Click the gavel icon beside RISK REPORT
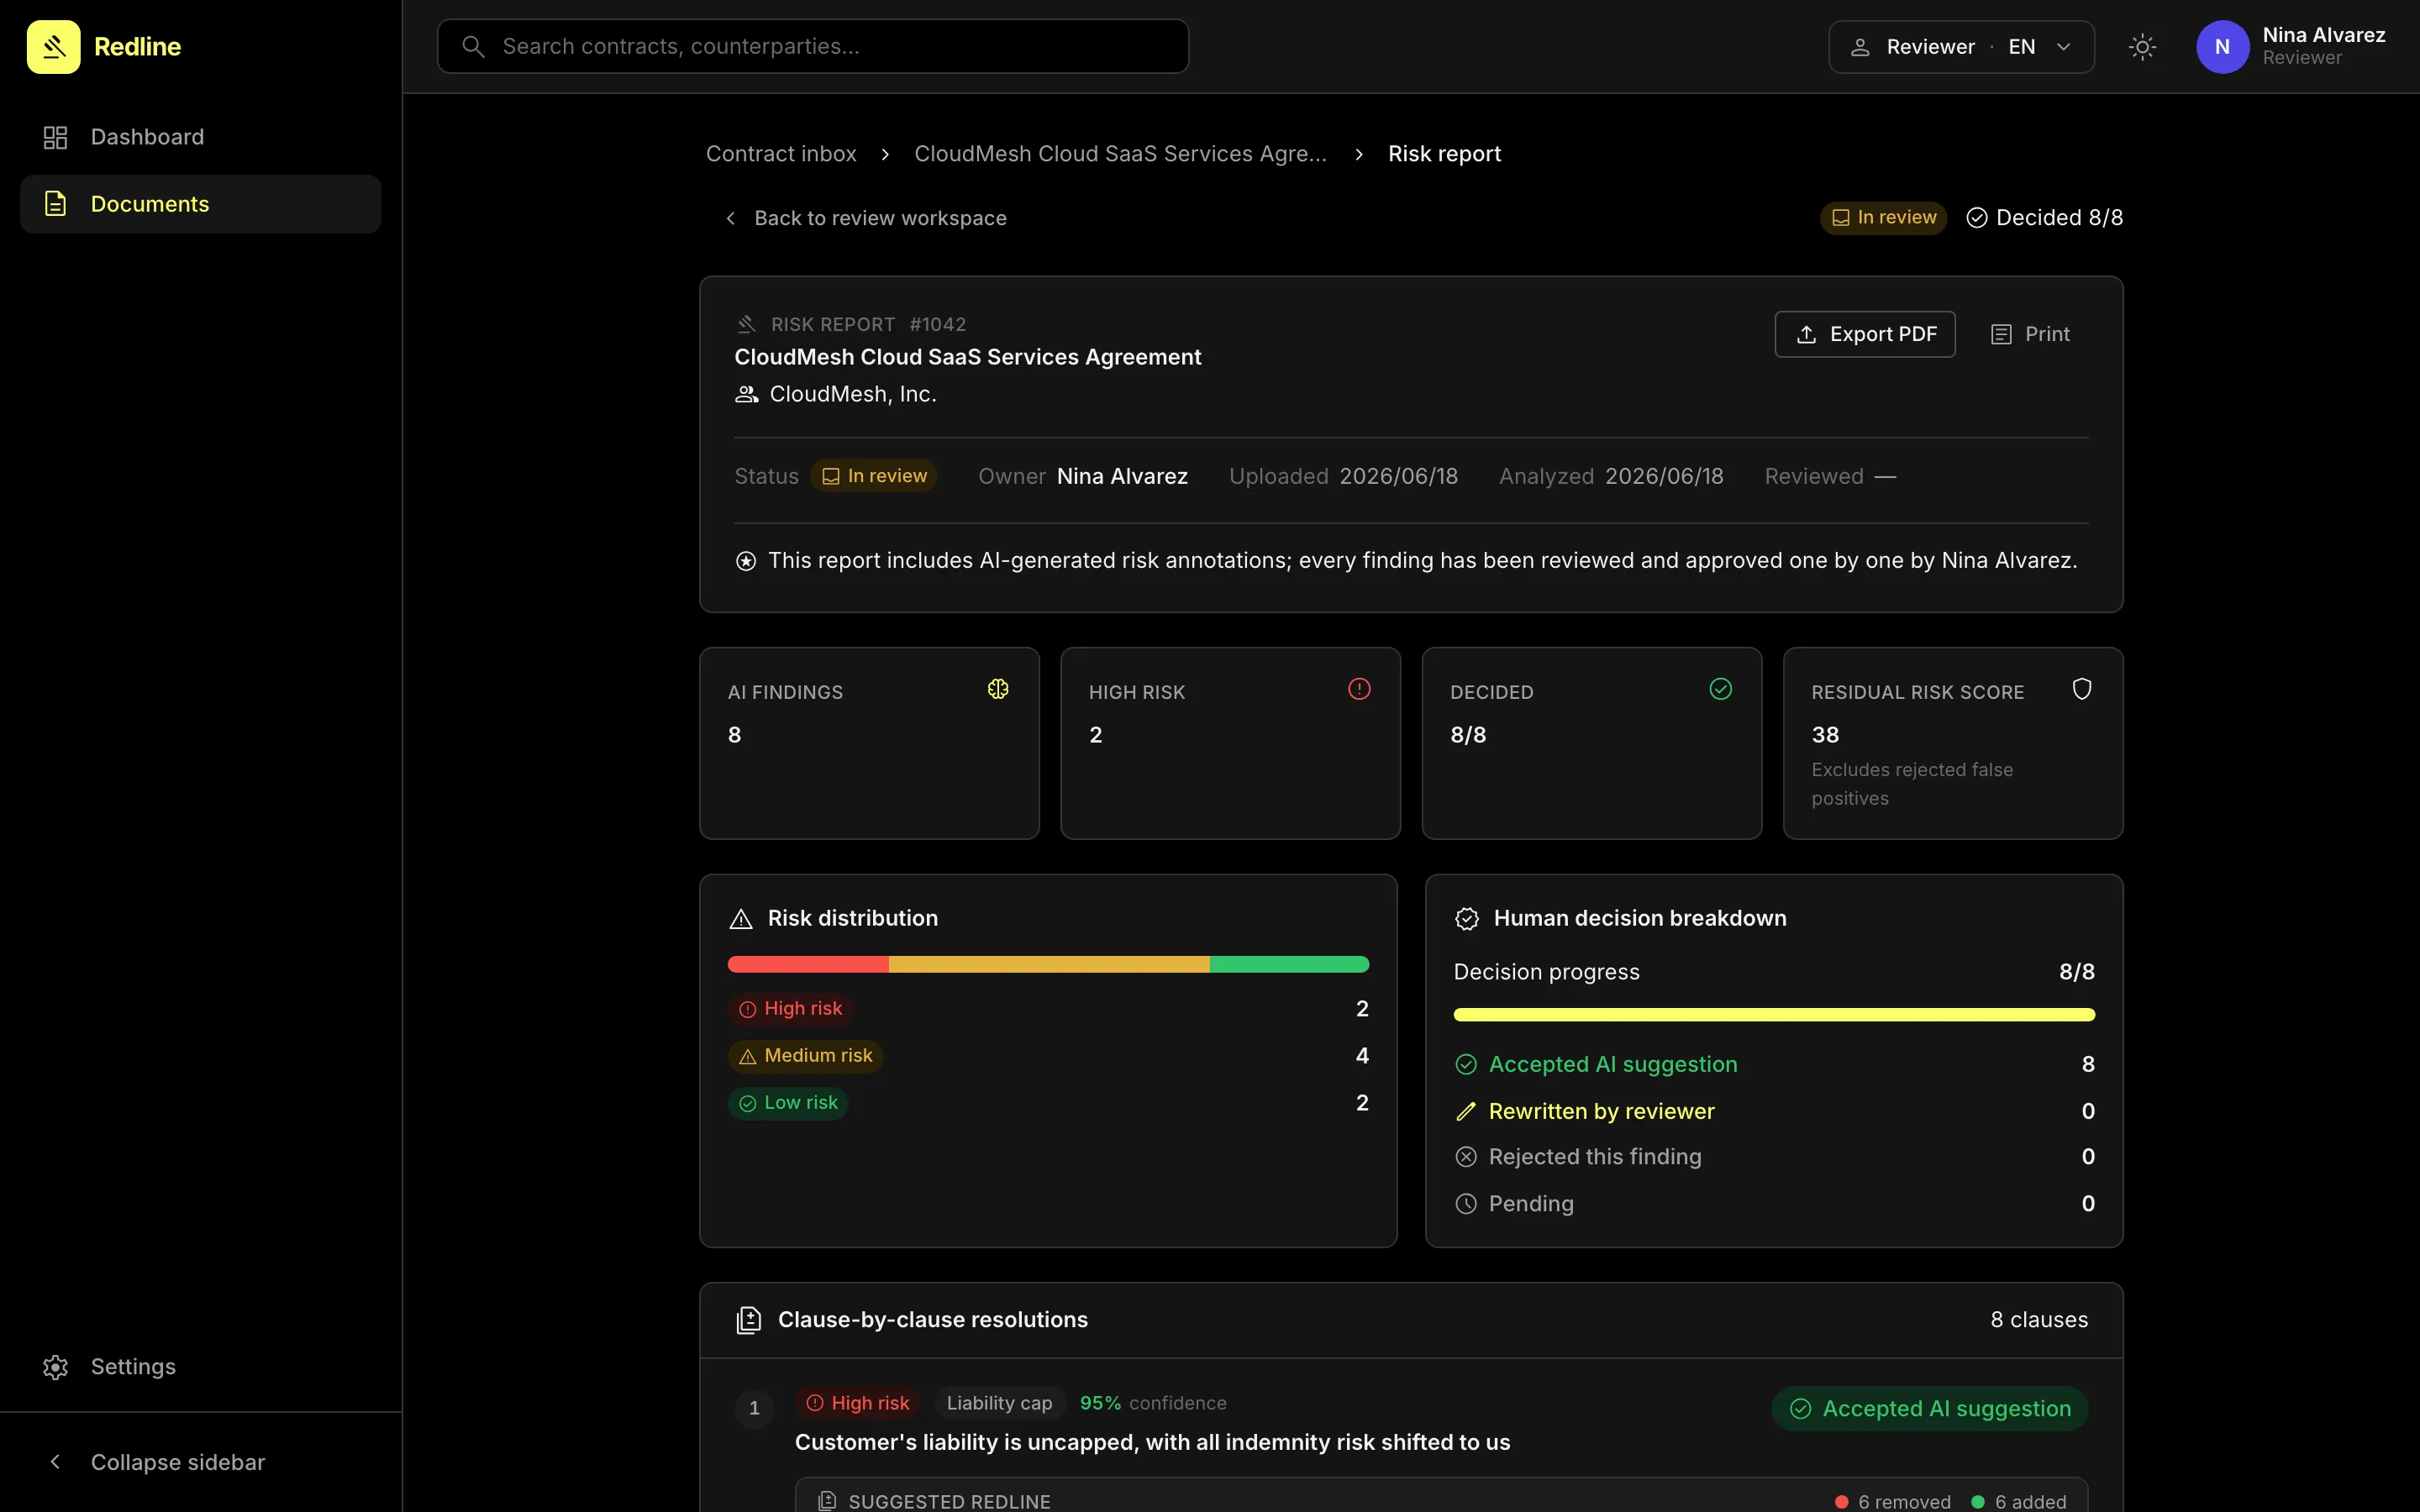The height and width of the screenshot is (1512, 2420). click(746, 324)
